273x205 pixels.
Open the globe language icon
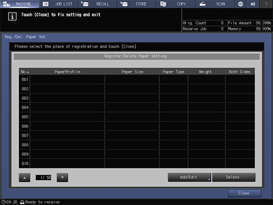(x=240, y=4)
